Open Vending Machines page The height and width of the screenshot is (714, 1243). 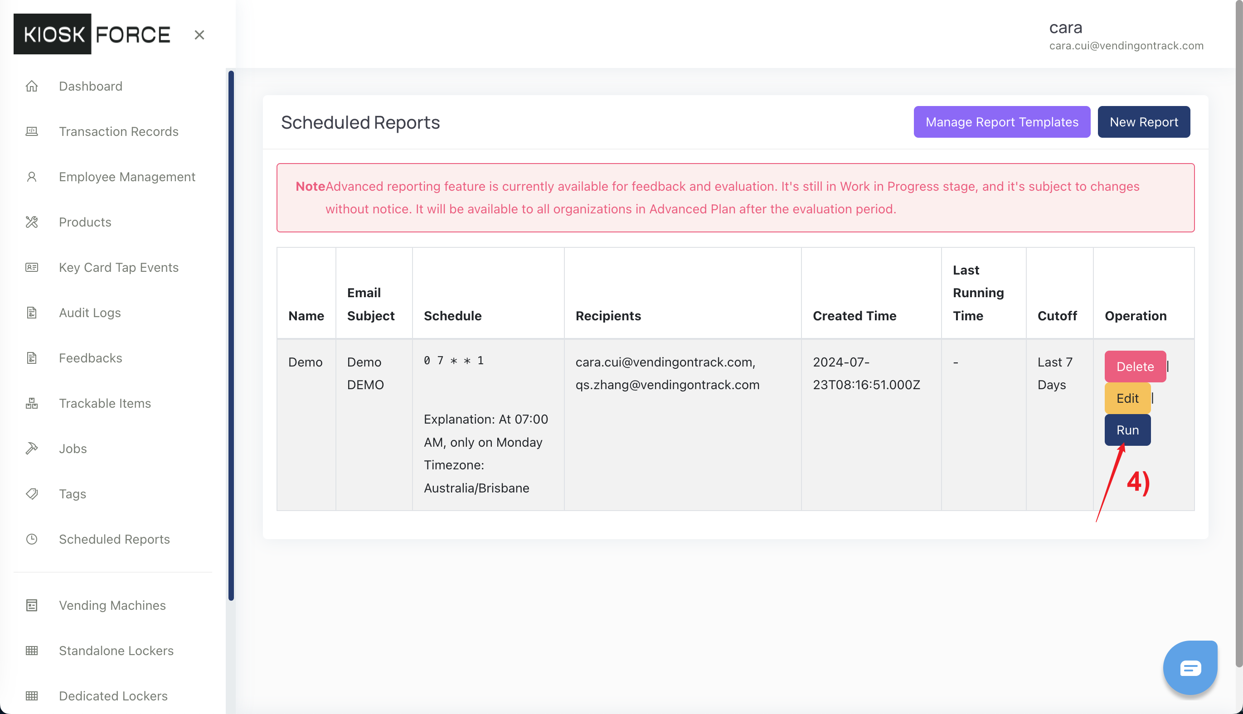pos(112,605)
